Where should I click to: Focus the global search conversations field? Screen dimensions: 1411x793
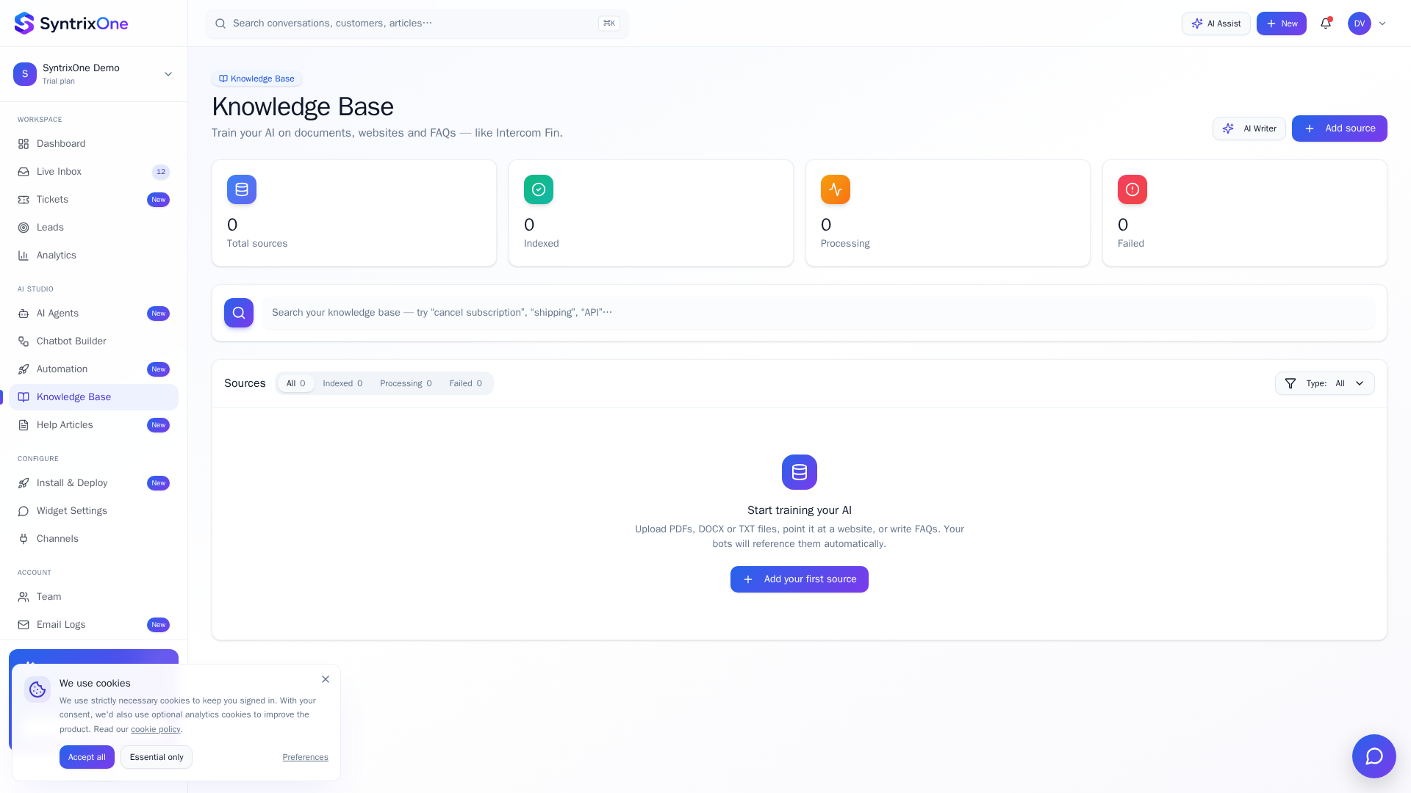(417, 23)
